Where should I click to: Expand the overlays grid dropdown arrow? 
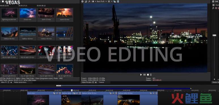[x=112, y=1]
